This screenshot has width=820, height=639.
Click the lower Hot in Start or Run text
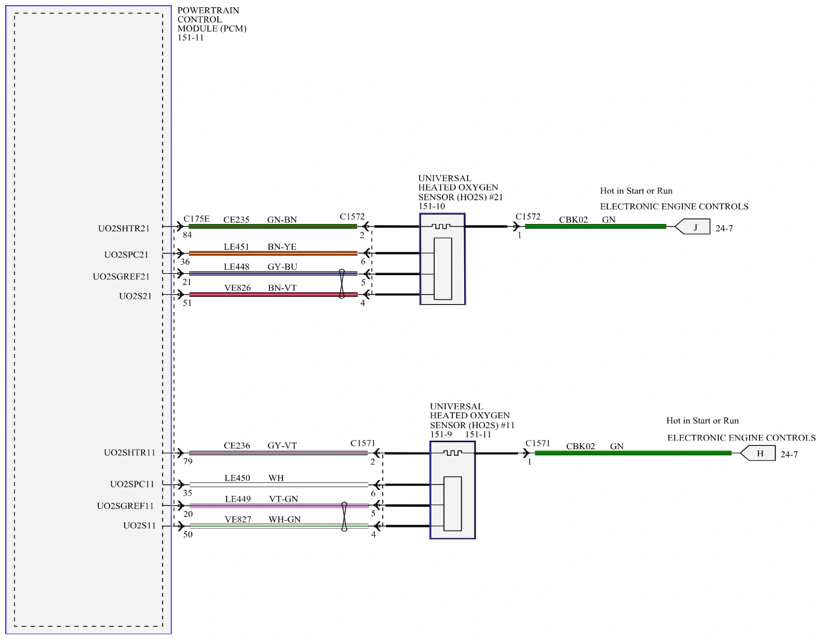pos(702,421)
